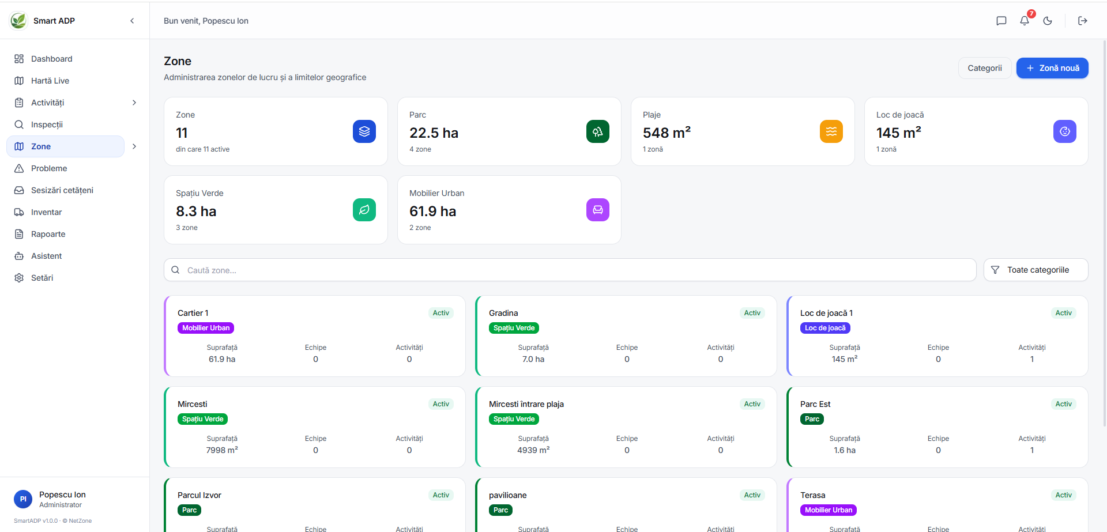Expand the Activități submenu arrow
The image size is (1107, 532).
tap(134, 103)
